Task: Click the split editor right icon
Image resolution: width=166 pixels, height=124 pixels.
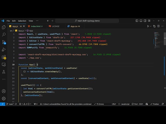Action: [158, 26]
